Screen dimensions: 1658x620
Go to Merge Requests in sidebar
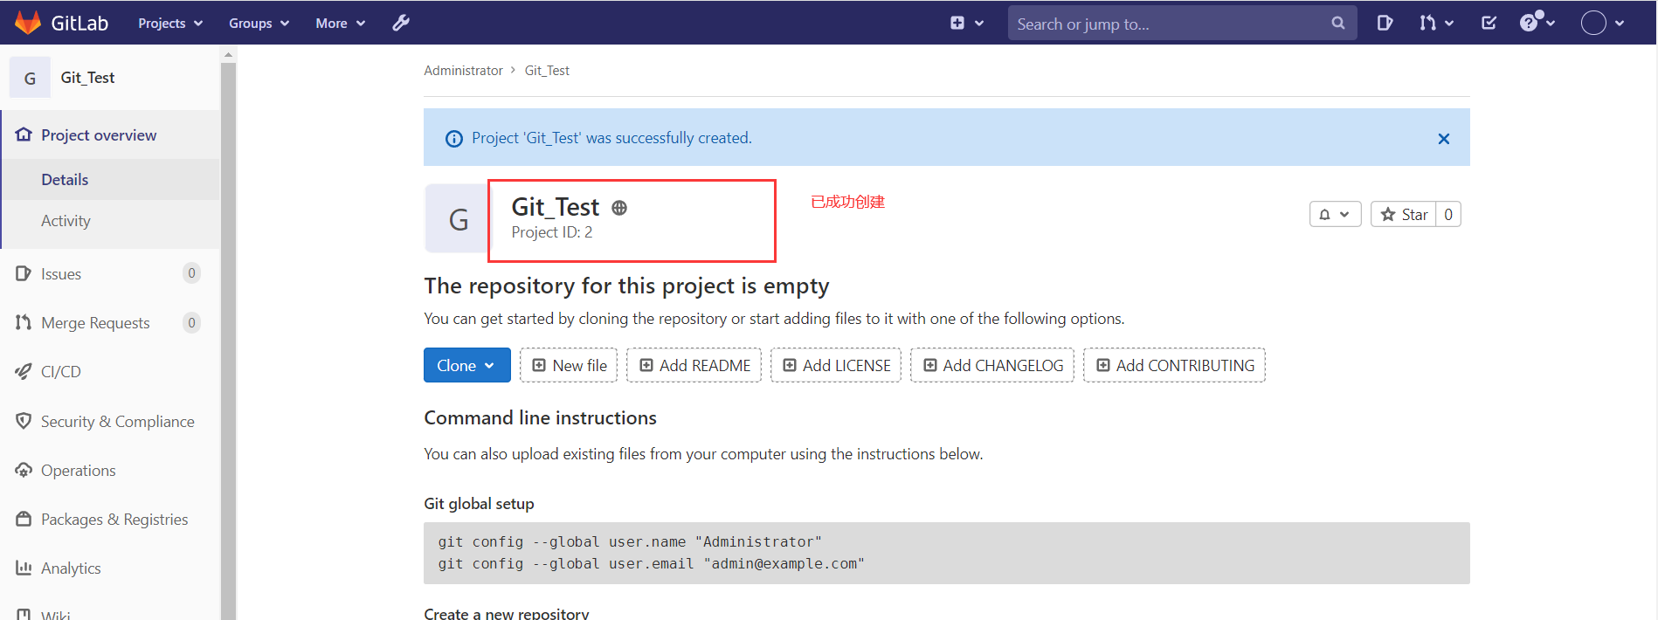(95, 323)
